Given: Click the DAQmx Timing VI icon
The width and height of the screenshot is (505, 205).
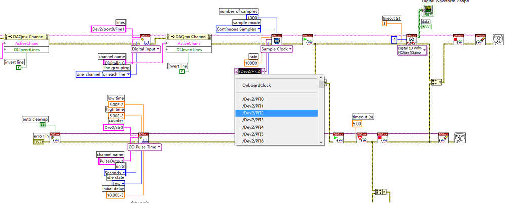Looking at the screenshot, I should (x=277, y=39).
